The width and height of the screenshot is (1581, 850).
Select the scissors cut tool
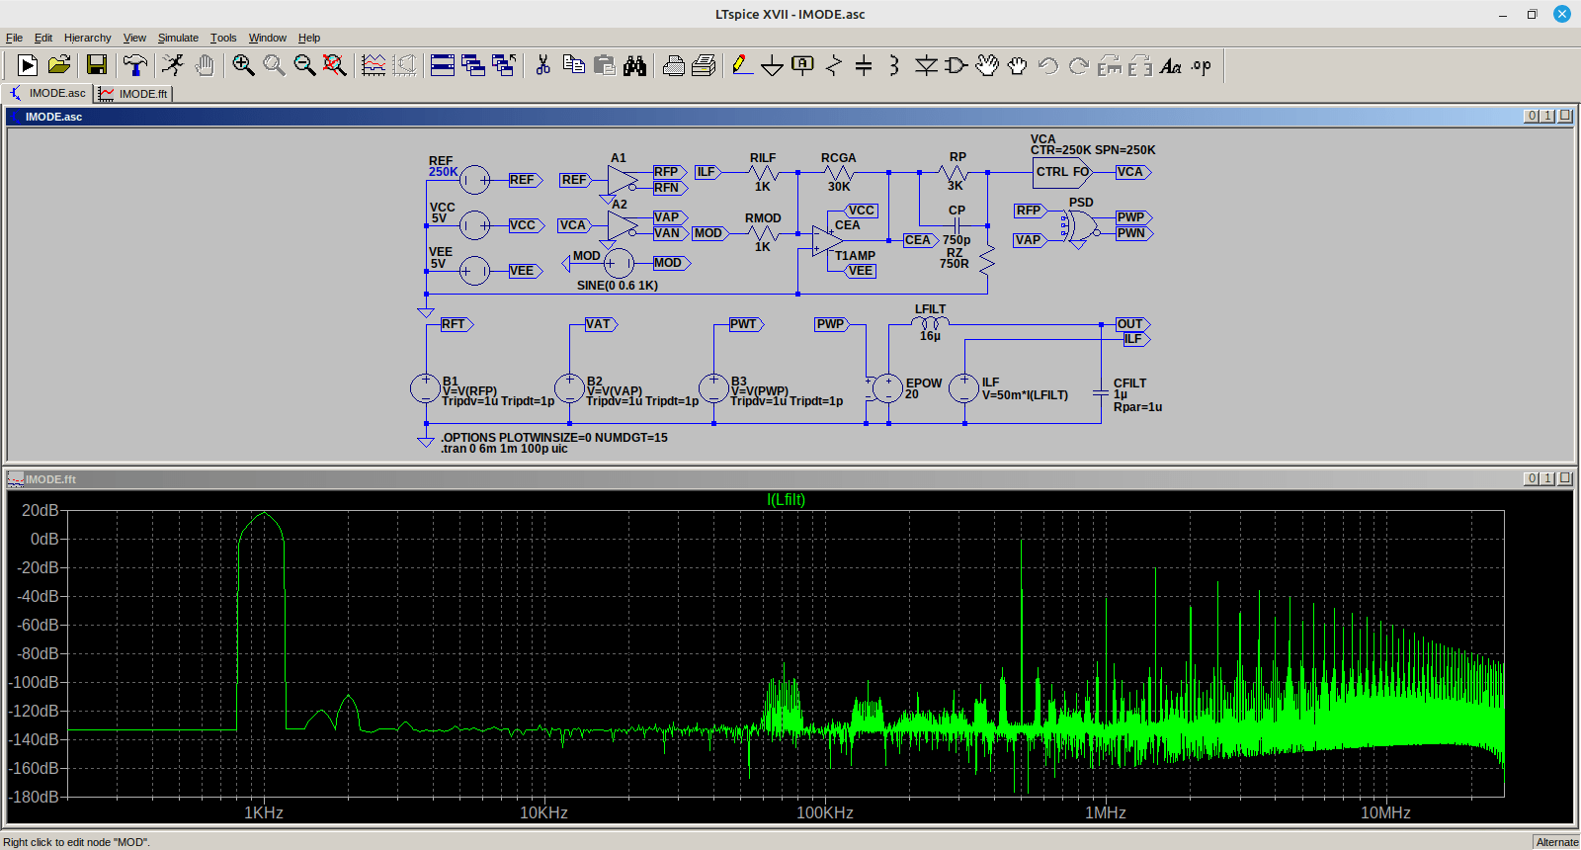(x=542, y=65)
